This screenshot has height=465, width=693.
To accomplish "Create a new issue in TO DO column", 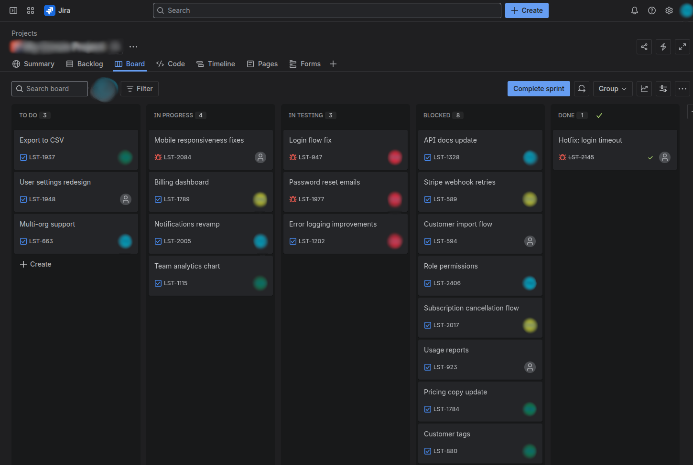I will [x=35, y=264].
